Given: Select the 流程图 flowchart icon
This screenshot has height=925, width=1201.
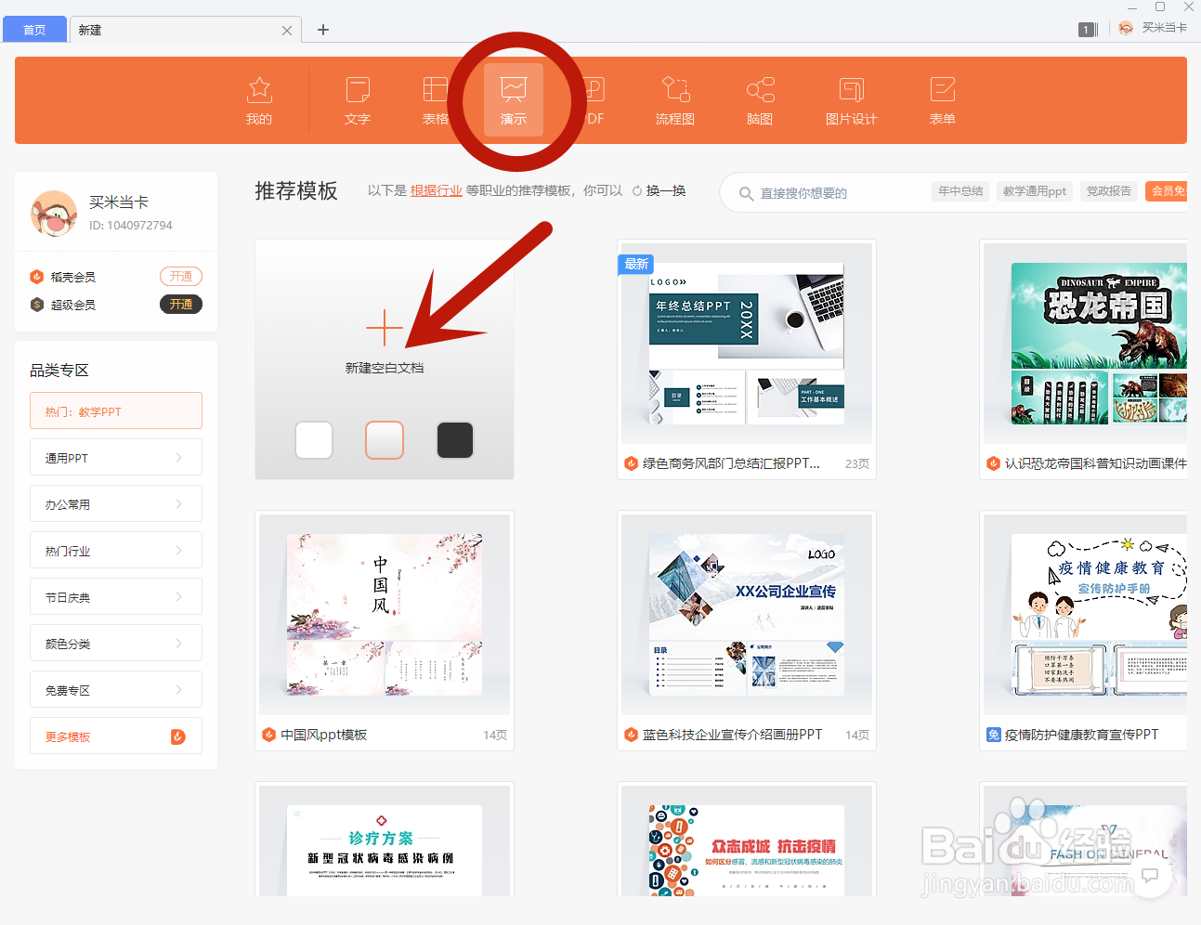Looking at the screenshot, I should (675, 89).
